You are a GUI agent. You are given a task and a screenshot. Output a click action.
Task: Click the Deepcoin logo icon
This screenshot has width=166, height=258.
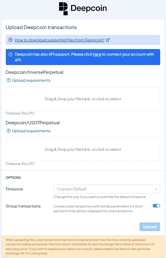[x=63, y=9]
